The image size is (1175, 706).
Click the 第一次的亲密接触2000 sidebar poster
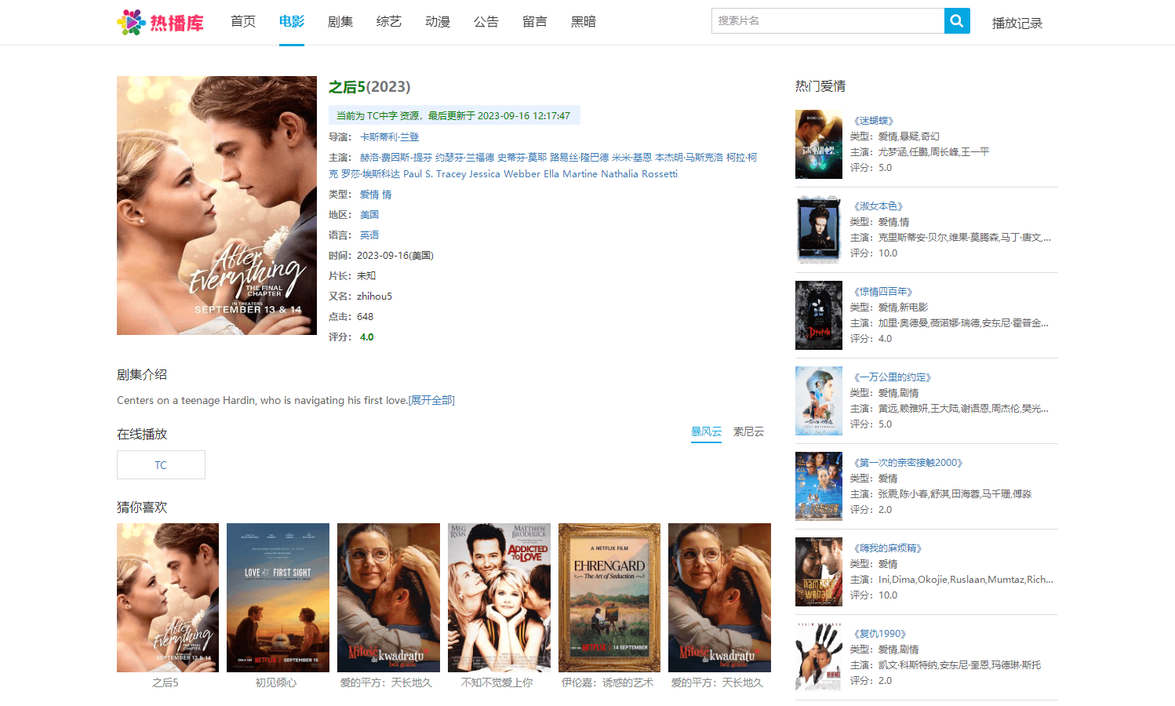tap(819, 486)
